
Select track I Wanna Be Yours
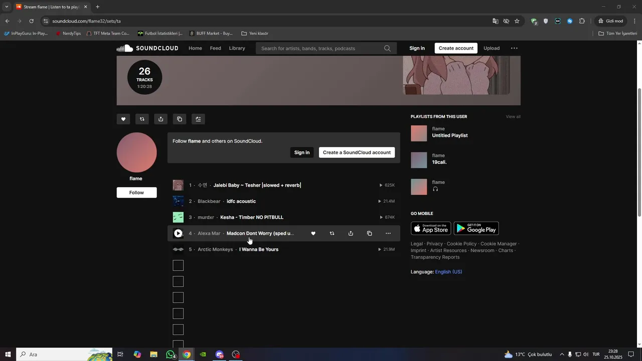click(x=259, y=249)
